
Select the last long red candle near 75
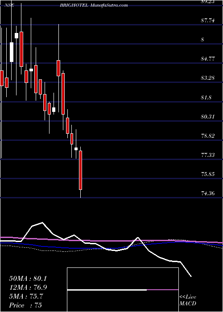80,170
